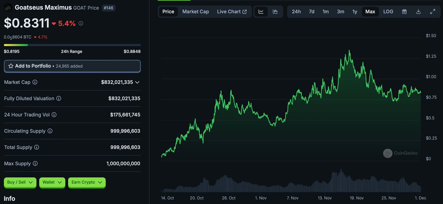Click the volume bars under the chart

[291, 181]
